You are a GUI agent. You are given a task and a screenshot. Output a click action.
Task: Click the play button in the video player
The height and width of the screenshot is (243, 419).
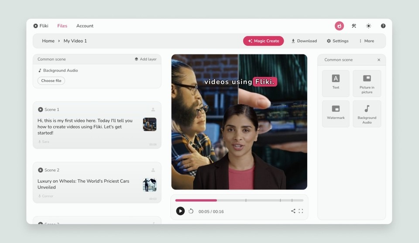[180, 211]
